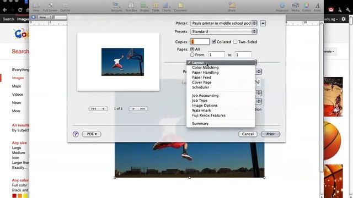The width and height of the screenshot is (353, 198).
Task: Go to previous page in print preview
Action: coord(103,109)
